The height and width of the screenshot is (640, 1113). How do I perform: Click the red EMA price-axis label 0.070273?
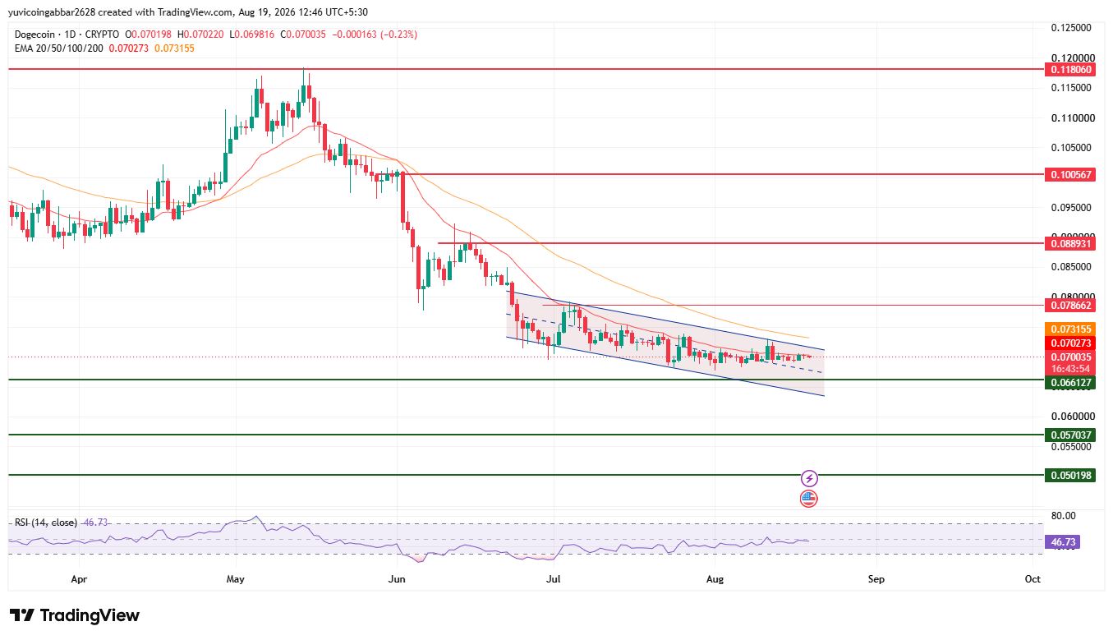click(1072, 343)
